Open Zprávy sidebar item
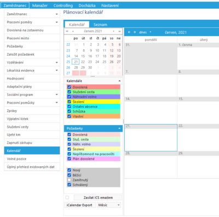Image resolution: width=219 pixels, height=217 pixels. click(32, 111)
